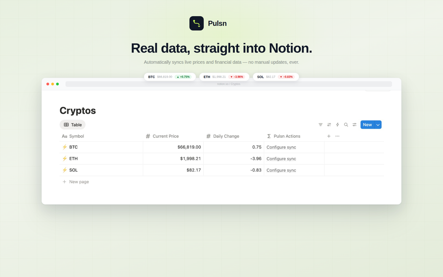443x277 pixels.
Task: Add a property with the plus icon
Action: [329, 136]
